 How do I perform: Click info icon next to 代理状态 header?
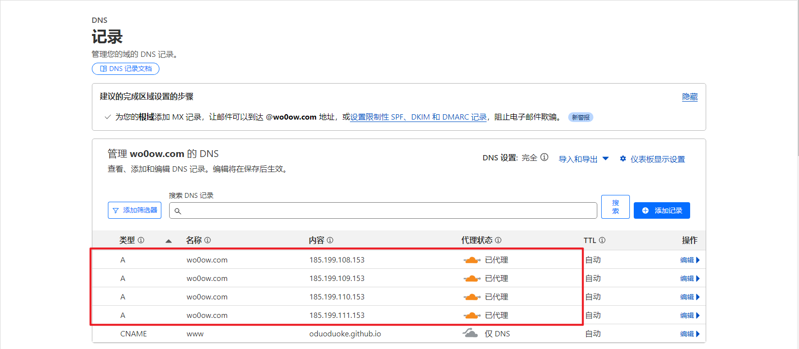pyautogui.click(x=498, y=240)
